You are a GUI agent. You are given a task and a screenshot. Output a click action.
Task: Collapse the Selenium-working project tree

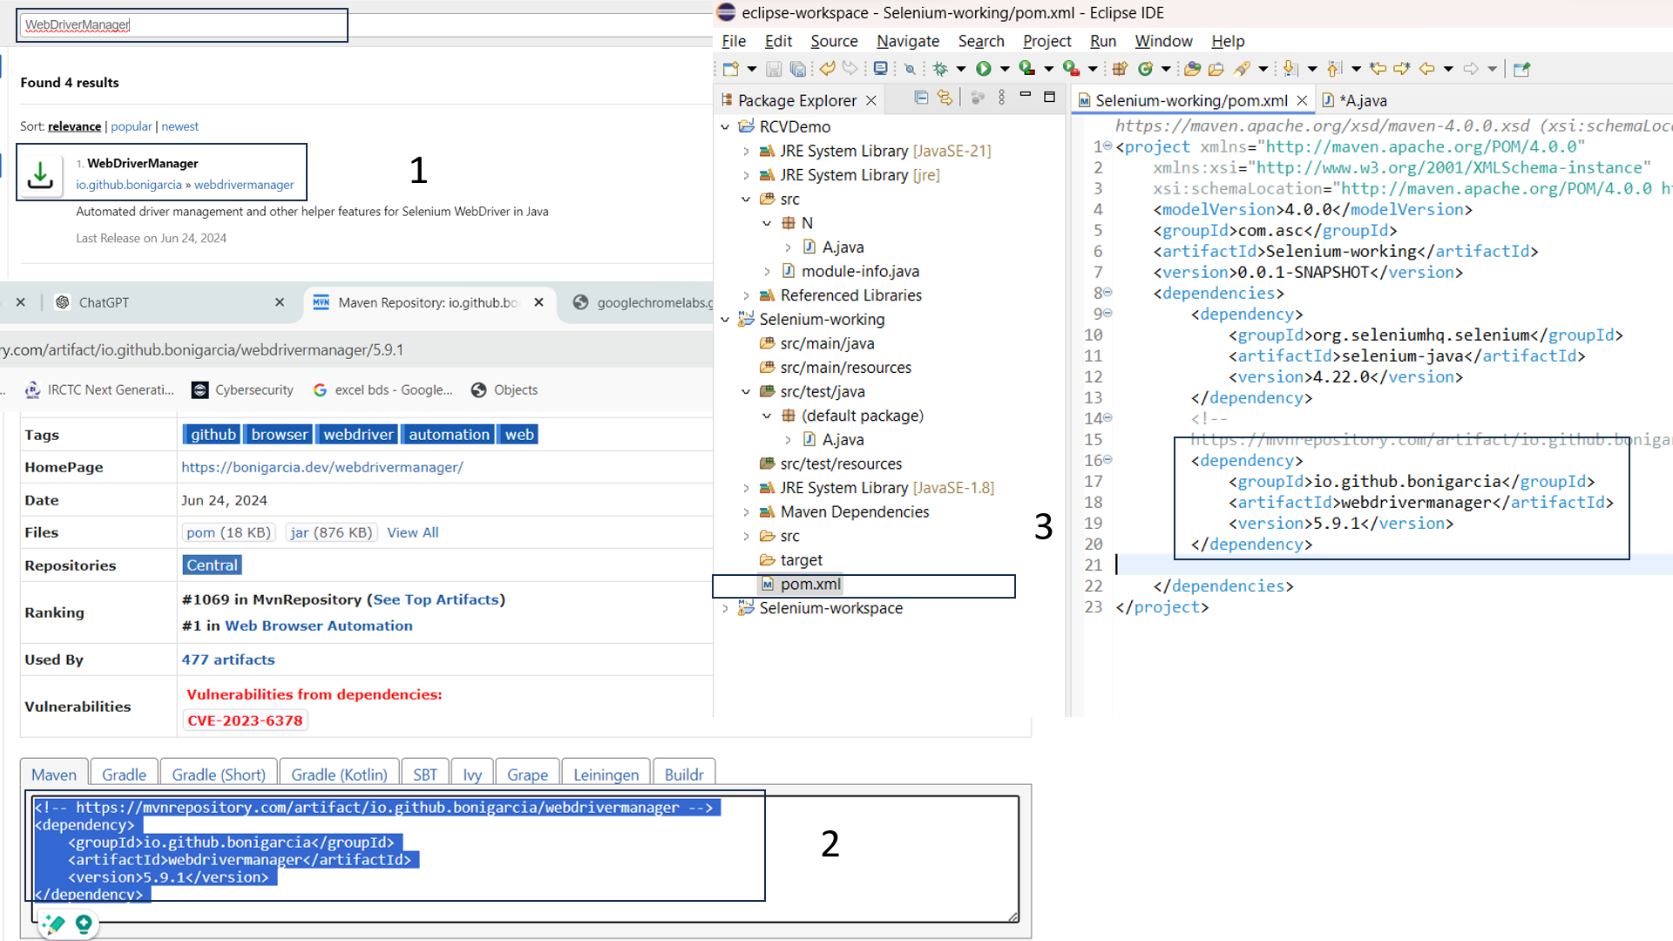click(727, 320)
